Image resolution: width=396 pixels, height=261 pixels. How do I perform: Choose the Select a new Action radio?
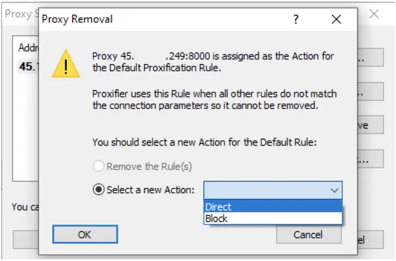coord(98,190)
